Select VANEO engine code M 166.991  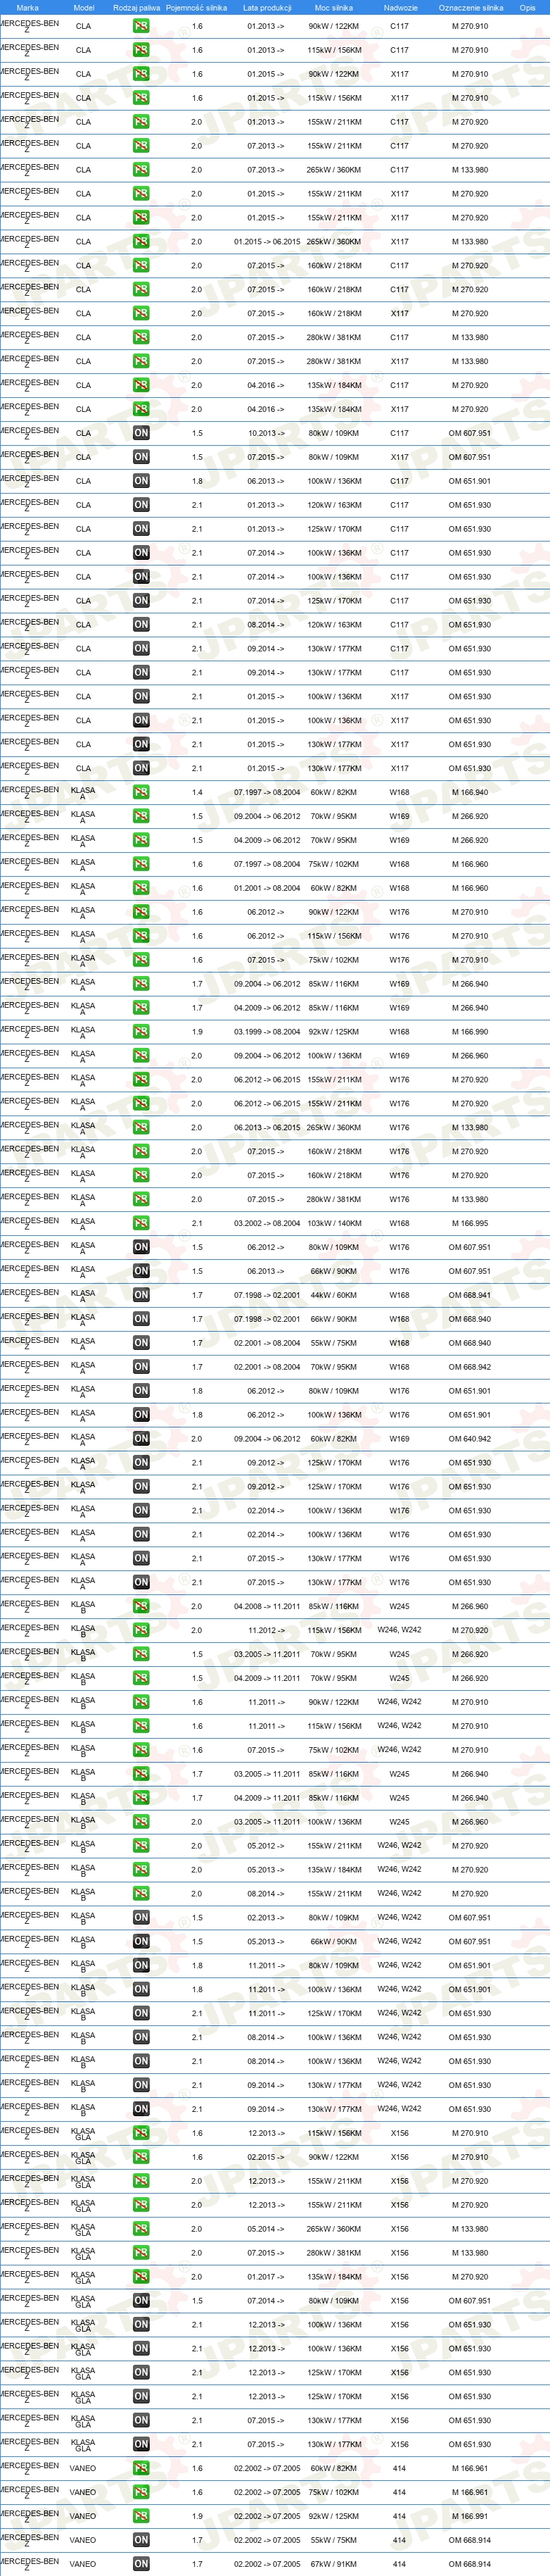click(469, 2516)
